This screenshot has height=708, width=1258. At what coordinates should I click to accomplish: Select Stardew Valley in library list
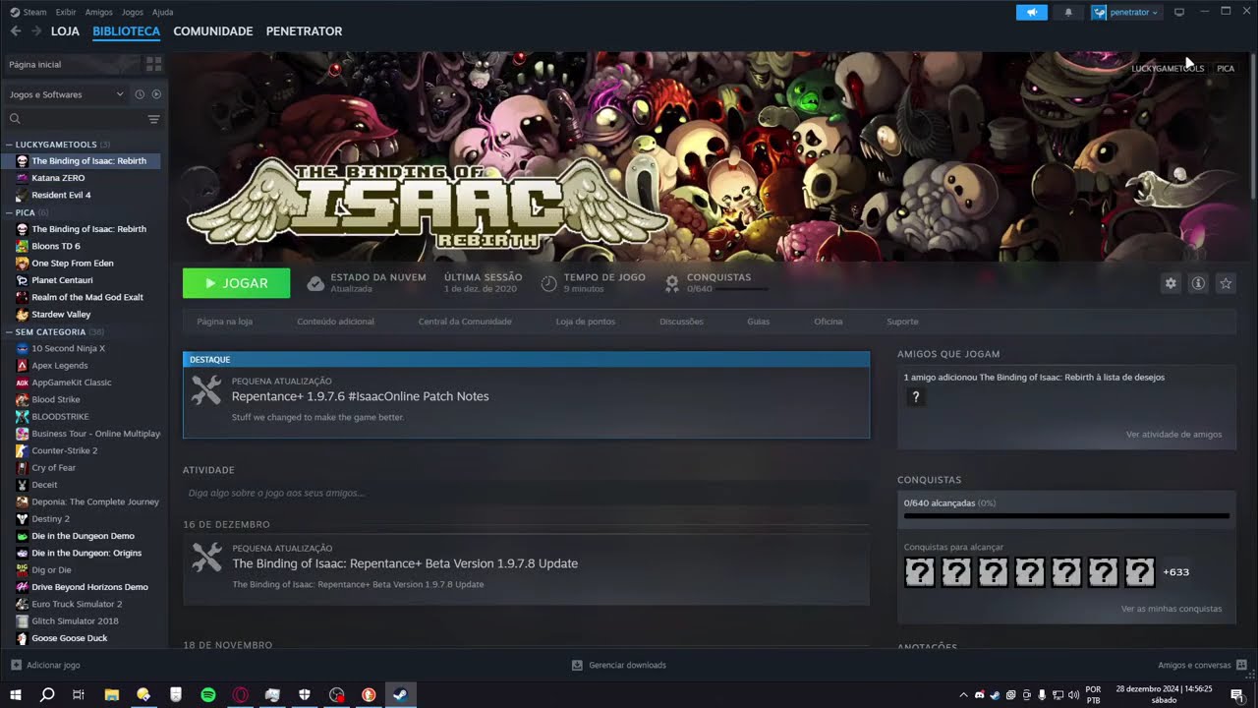61,315
